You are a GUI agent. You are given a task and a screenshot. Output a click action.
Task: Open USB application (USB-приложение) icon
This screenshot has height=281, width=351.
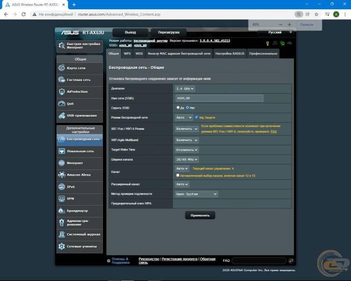pos(62,115)
